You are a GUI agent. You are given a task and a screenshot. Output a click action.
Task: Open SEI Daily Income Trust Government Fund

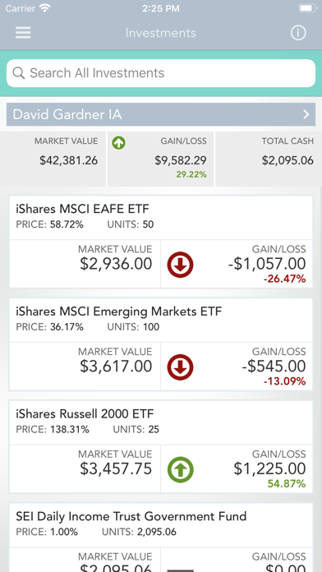[x=161, y=537]
